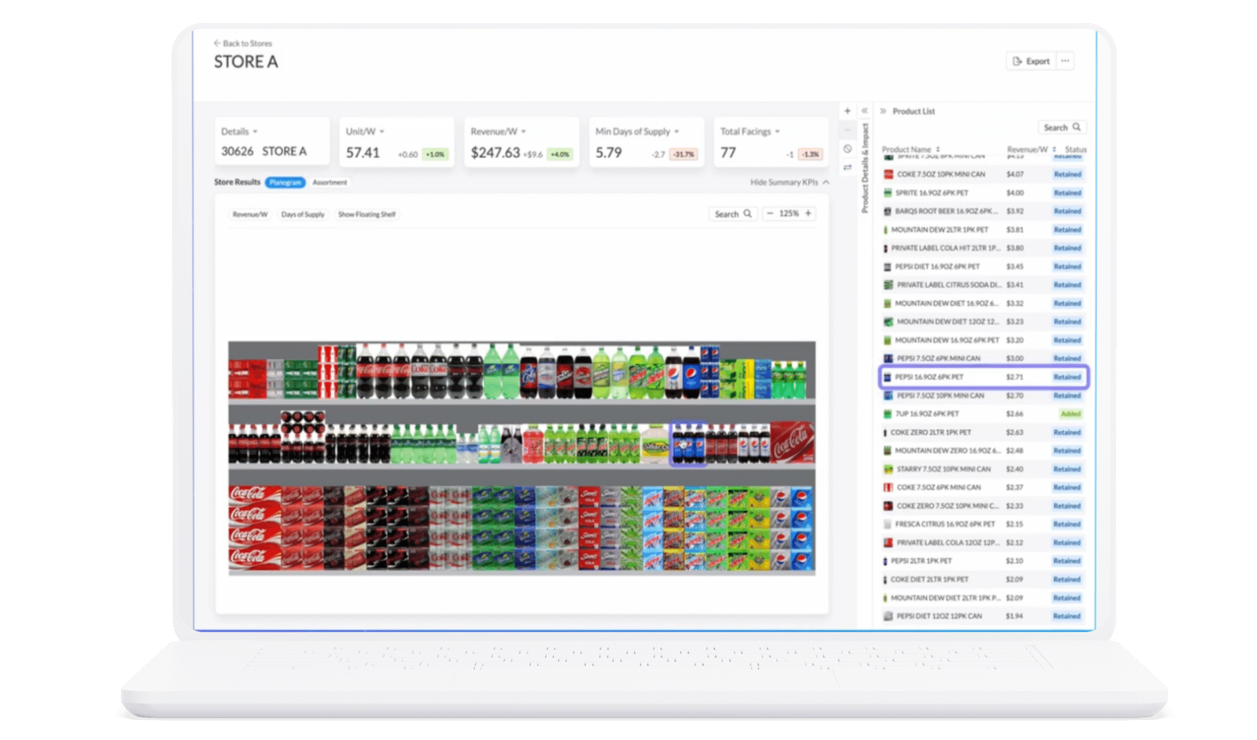Collapse the Product List panel
The height and width of the screenshot is (740, 1257).
click(x=883, y=111)
